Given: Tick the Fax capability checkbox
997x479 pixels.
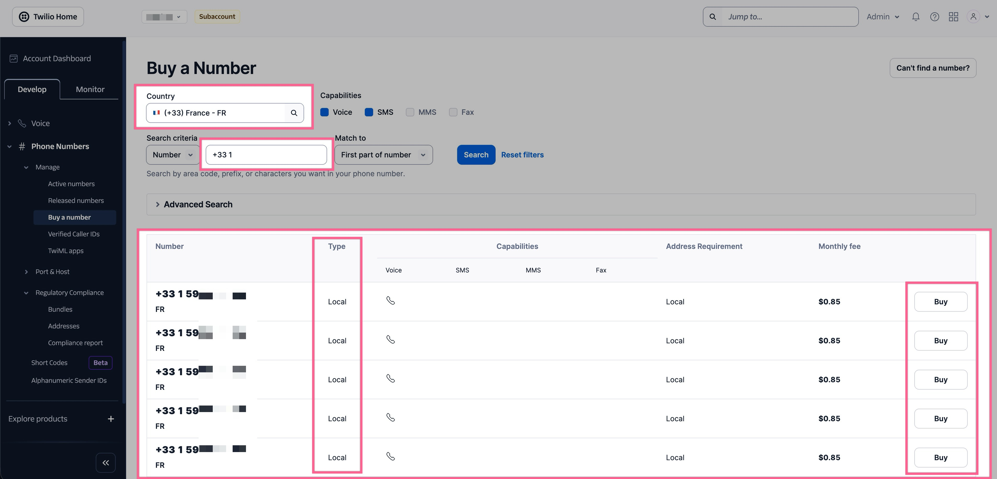Looking at the screenshot, I should coord(453,112).
